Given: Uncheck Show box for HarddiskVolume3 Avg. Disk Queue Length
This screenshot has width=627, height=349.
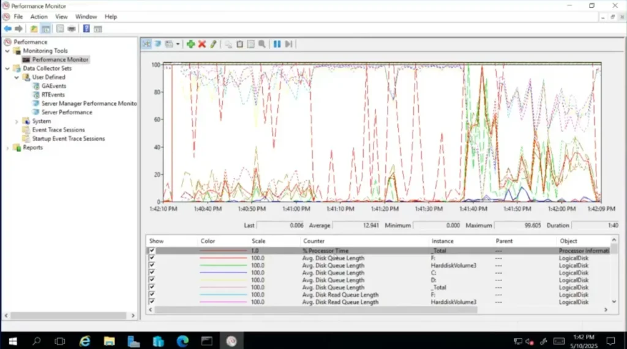Looking at the screenshot, I should pyautogui.click(x=152, y=265).
